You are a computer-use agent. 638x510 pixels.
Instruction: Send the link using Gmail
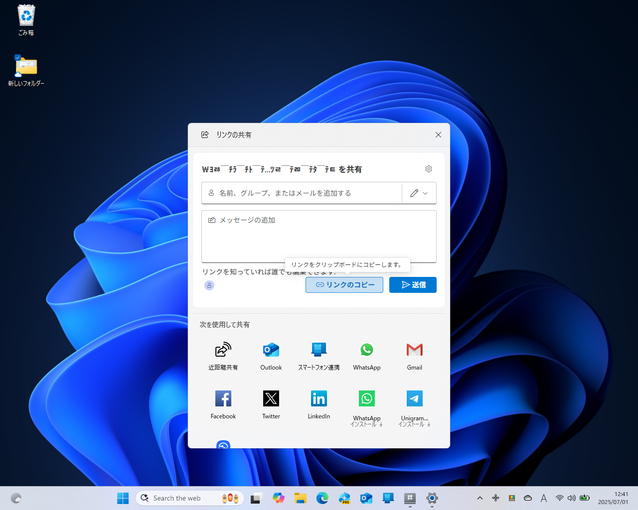click(x=414, y=355)
